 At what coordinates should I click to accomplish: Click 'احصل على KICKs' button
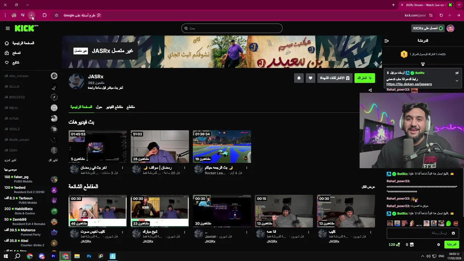pos(428,28)
